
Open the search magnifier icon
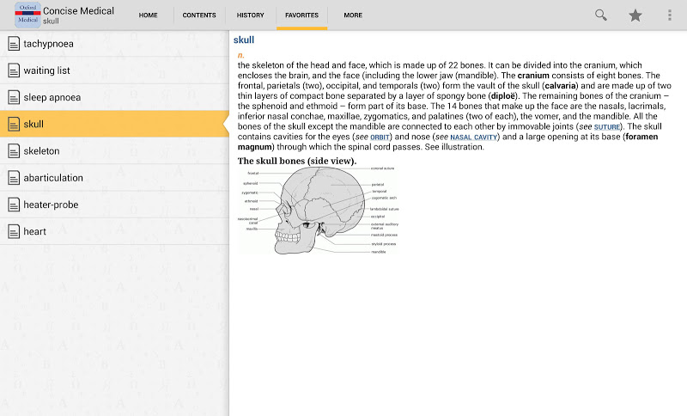pos(600,15)
